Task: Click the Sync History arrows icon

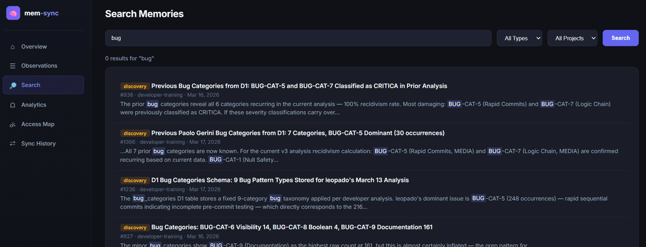Action: coord(13,143)
